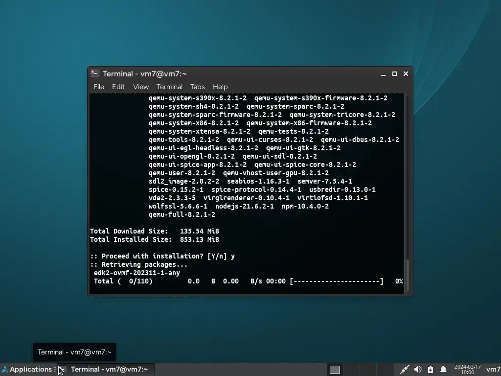Click the 'qemu-ui-dbus-8.2.1-2' package name
The image size is (501, 376).
[360, 140]
